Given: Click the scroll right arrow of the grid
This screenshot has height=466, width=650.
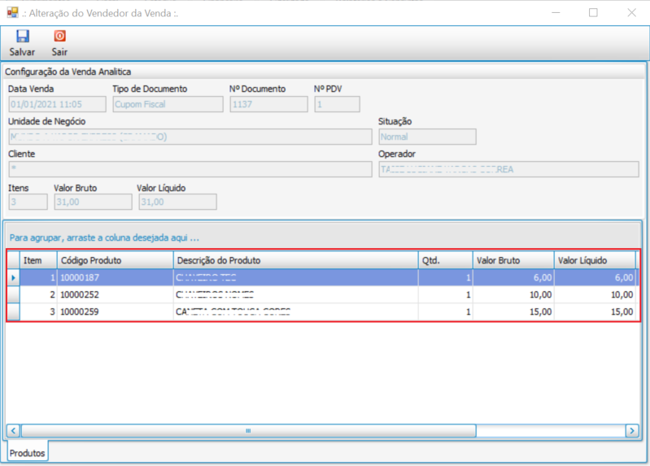Looking at the screenshot, I should coord(632,431).
